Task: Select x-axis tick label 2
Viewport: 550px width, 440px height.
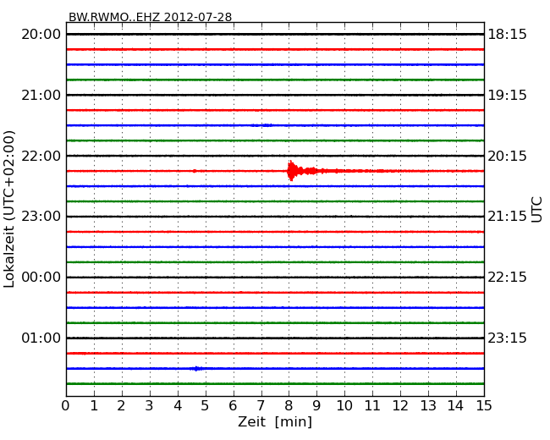Action: coord(121,406)
